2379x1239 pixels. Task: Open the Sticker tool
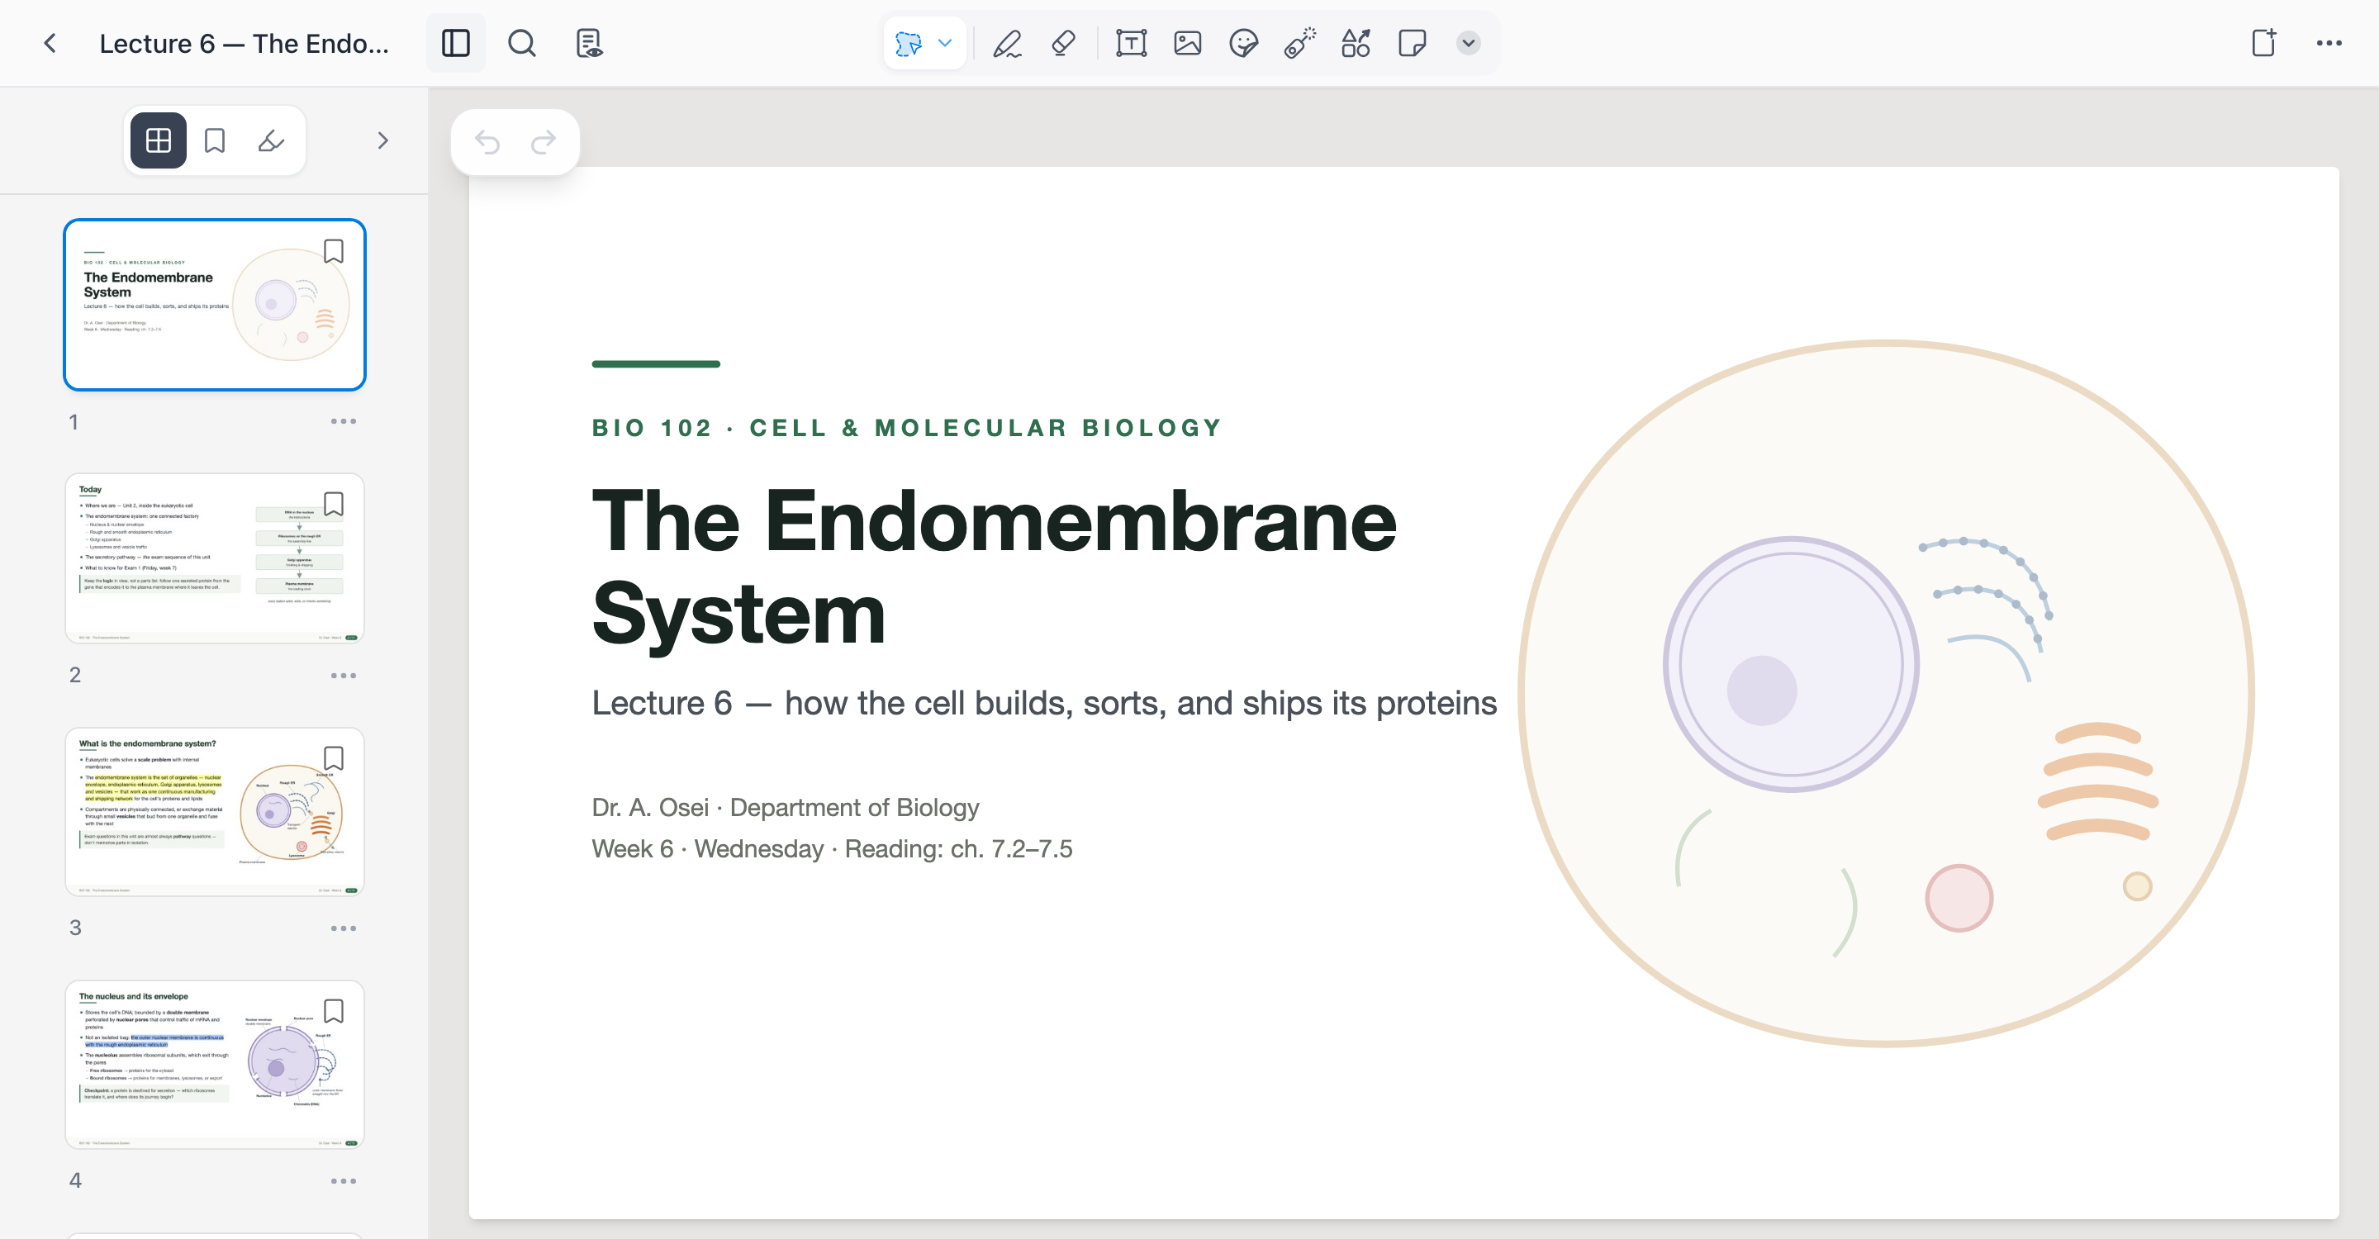1243,44
